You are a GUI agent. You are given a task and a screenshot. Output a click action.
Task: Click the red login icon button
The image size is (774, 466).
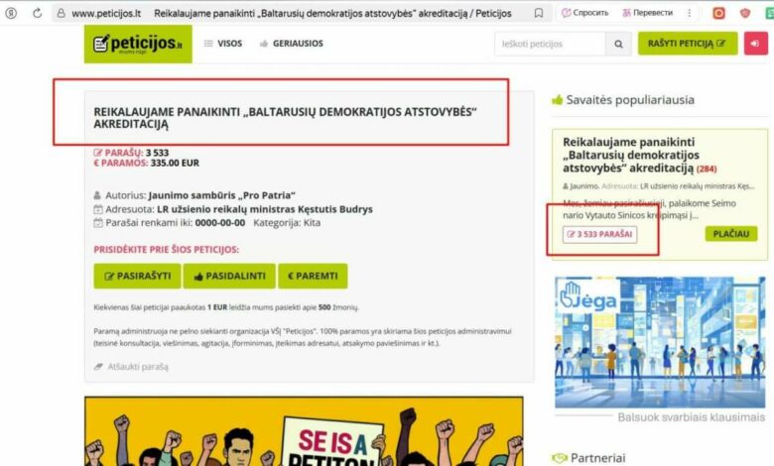[x=755, y=44]
